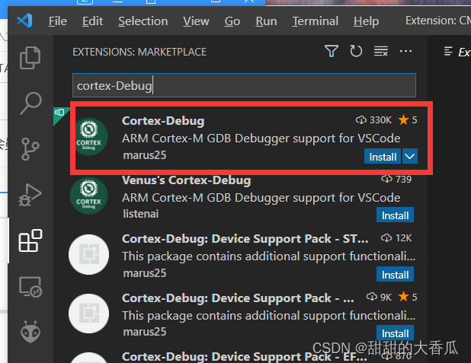Focus the extensions search box
Screen dimensions: 471x363
[244, 85]
